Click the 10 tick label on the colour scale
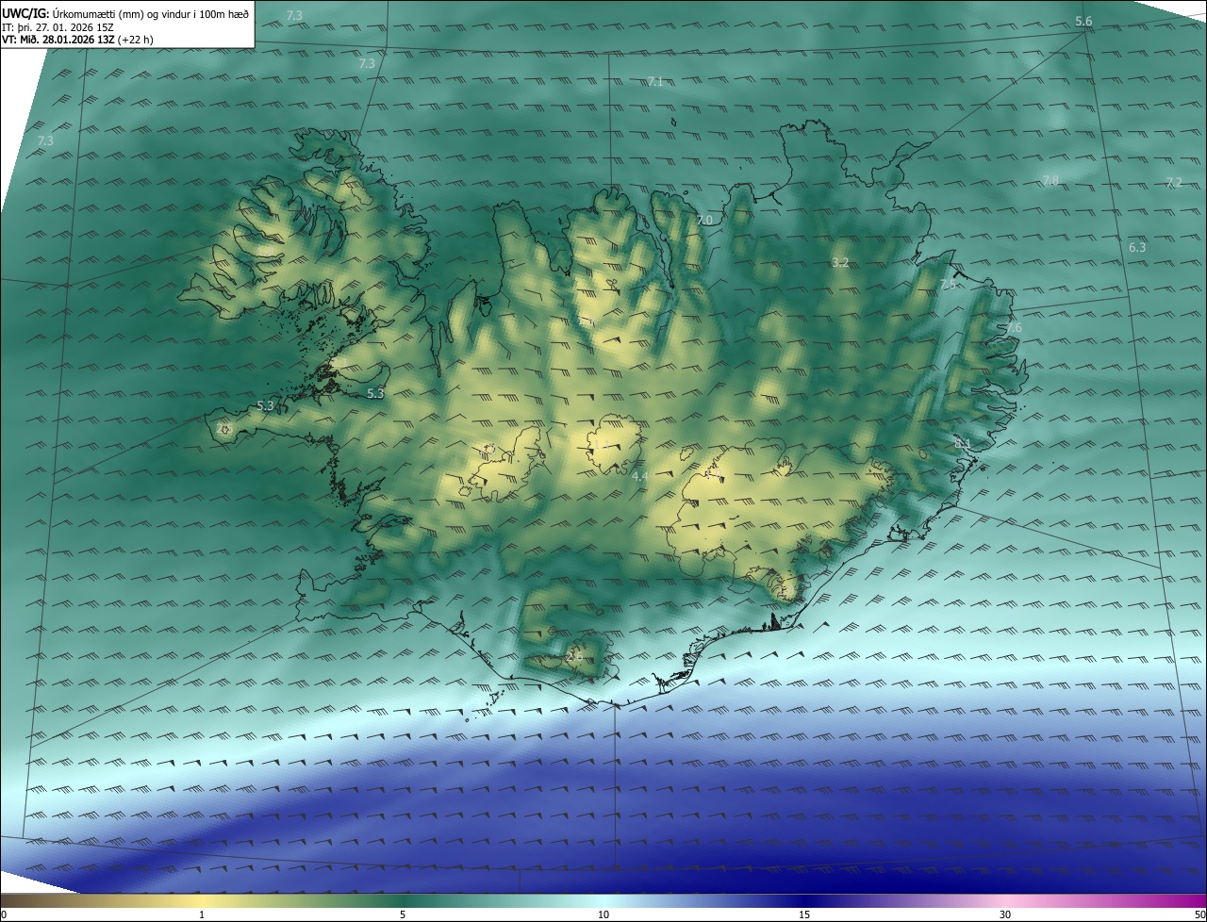Image resolution: width=1207 pixels, height=922 pixels. point(603,914)
